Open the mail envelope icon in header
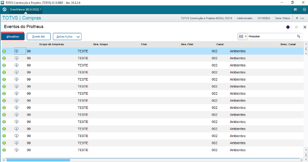The width and height of the screenshot is (308, 162). 295,9
